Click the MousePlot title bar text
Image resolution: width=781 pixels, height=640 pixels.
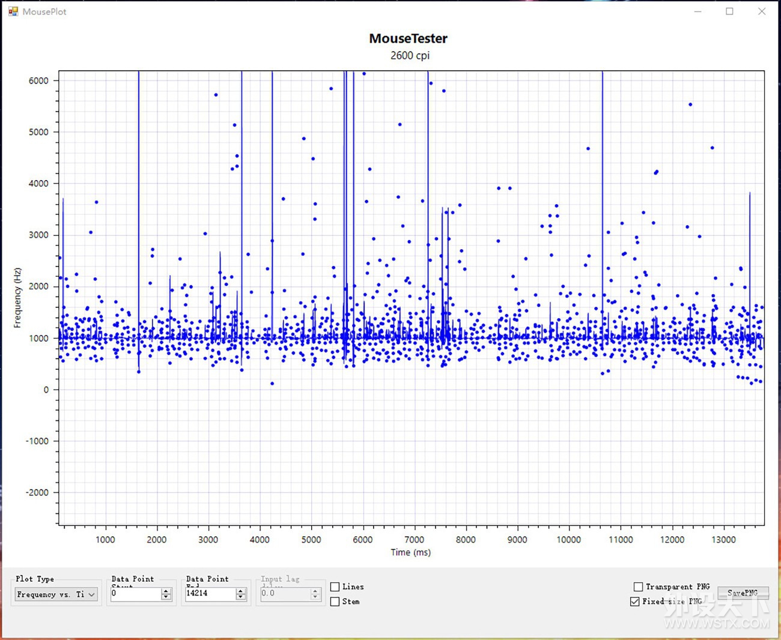[44, 11]
